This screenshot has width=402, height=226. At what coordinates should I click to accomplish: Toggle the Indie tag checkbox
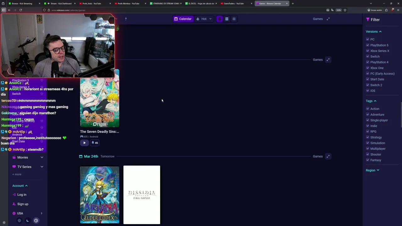click(367, 126)
